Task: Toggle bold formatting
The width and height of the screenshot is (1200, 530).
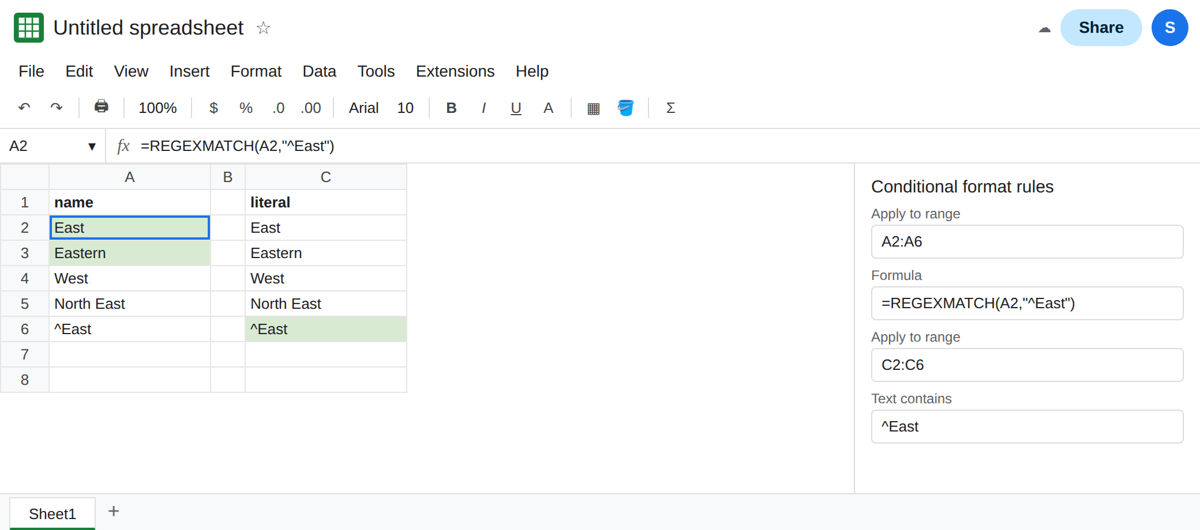Action: 451,108
